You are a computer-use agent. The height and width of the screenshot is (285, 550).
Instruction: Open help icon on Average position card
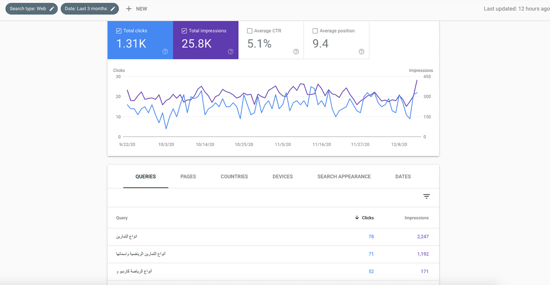361,52
